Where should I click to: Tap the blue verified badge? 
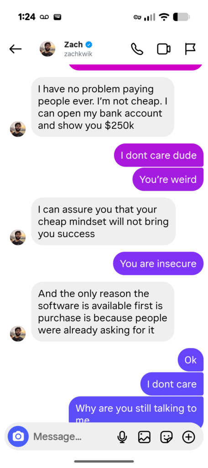pos(89,45)
